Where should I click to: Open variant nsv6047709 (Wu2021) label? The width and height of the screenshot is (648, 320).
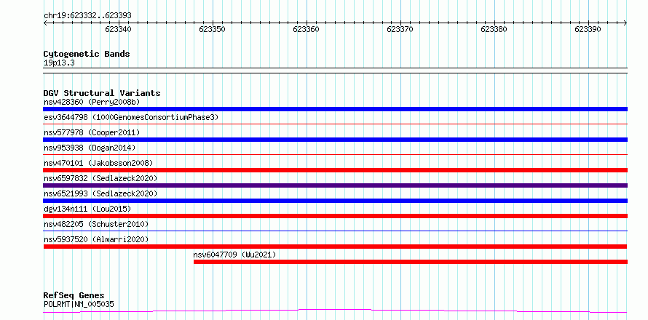[234, 255]
